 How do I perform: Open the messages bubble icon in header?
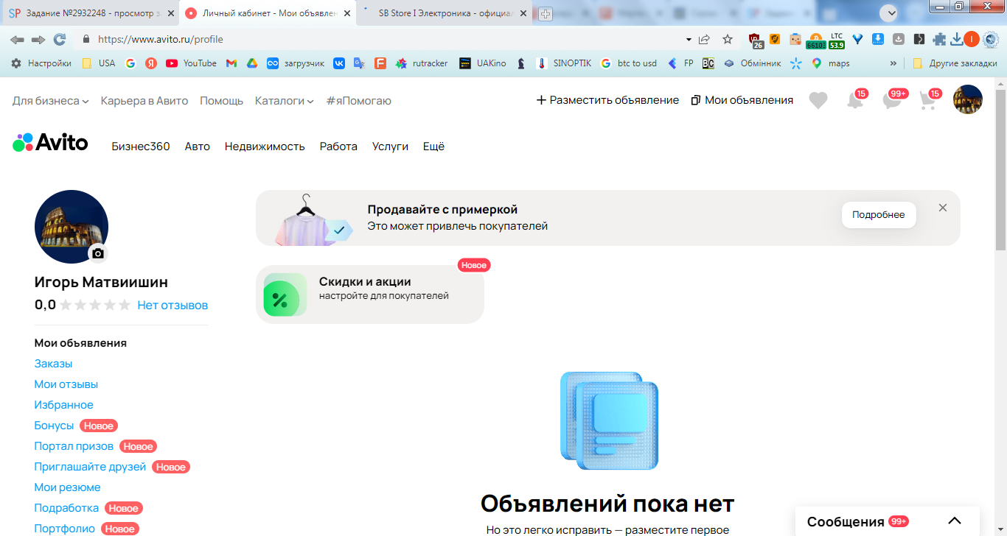(892, 100)
